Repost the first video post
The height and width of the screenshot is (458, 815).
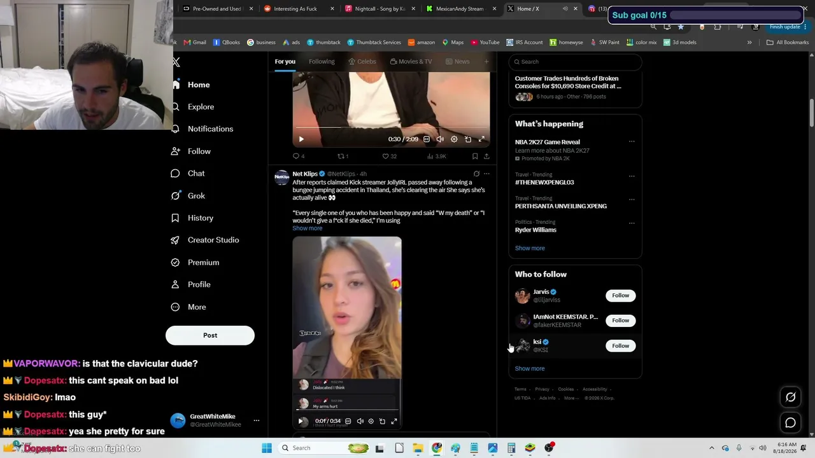coord(341,156)
